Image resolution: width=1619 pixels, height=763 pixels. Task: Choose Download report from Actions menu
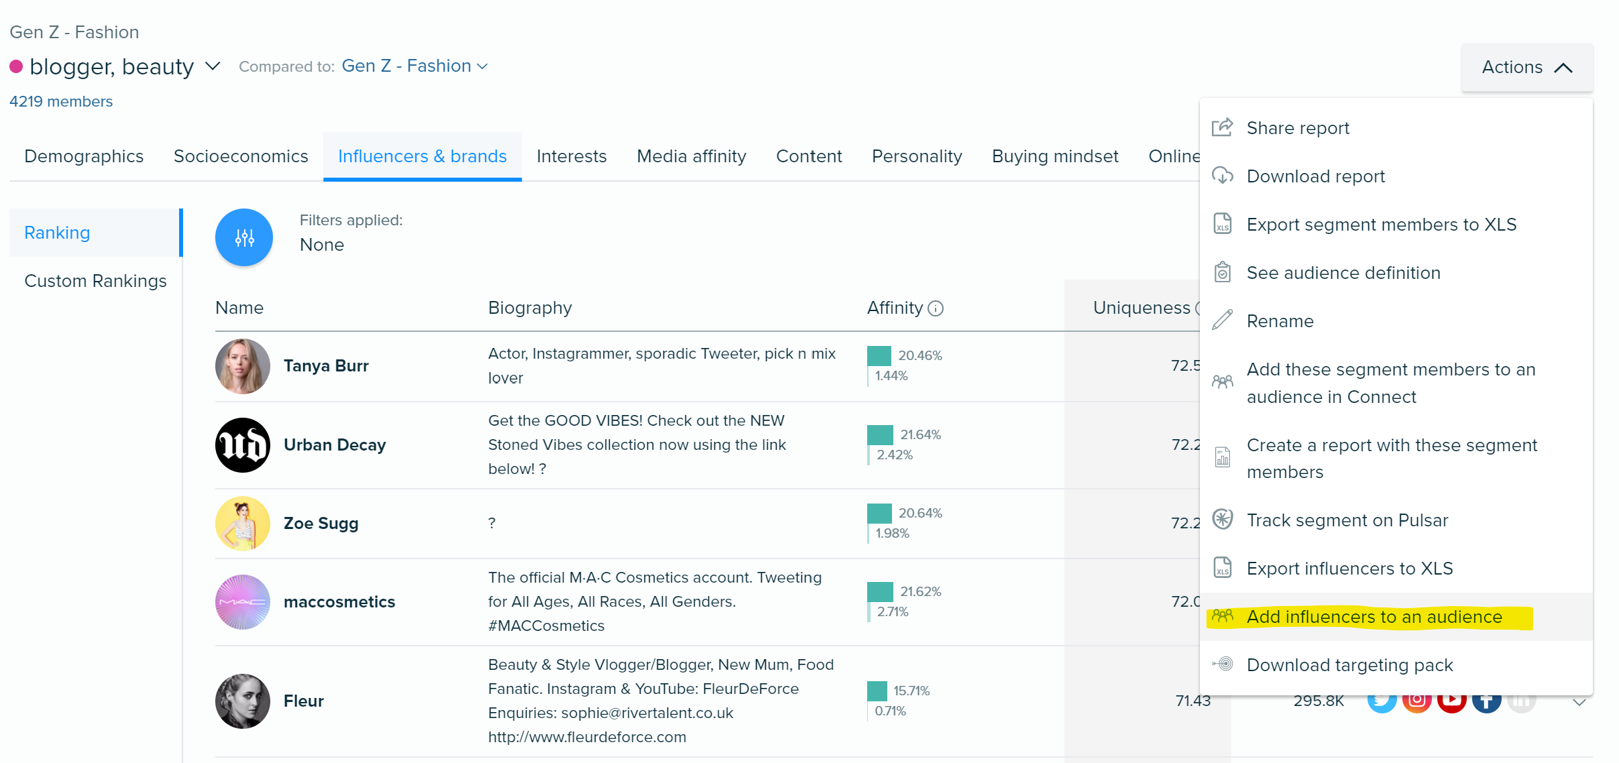point(1396,176)
